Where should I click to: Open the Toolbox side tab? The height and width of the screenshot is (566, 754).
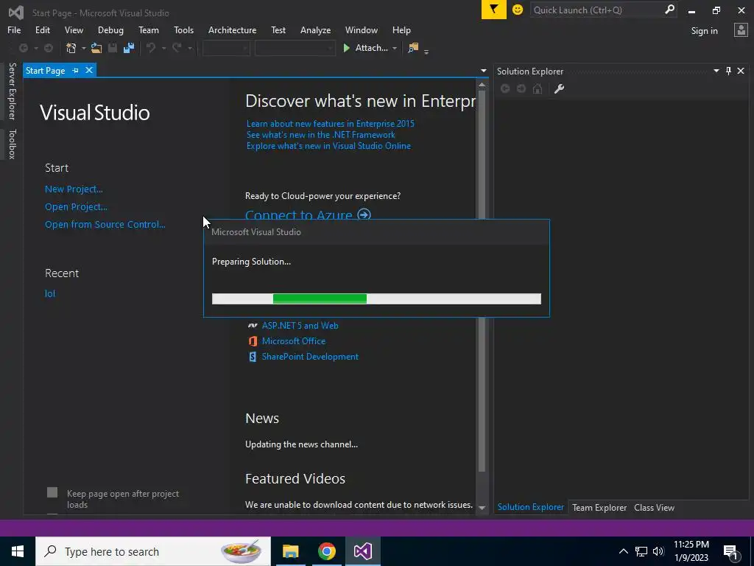[12, 144]
